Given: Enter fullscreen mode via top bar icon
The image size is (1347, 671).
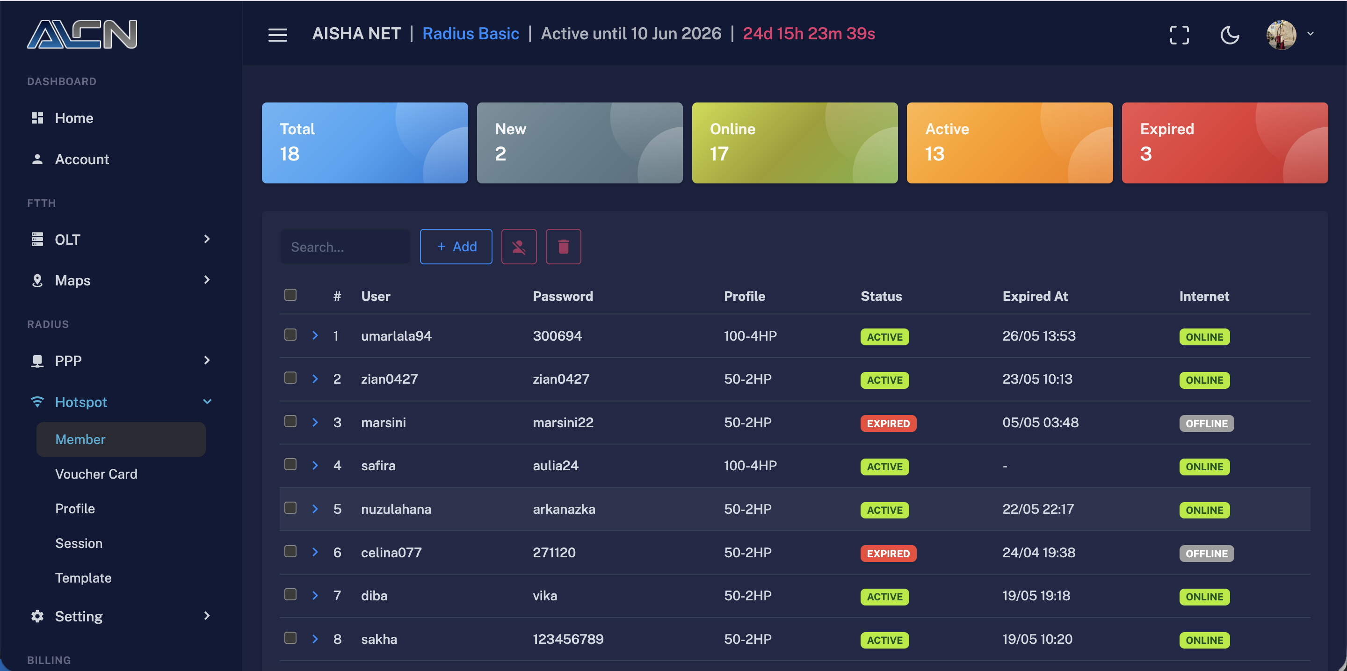Looking at the screenshot, I should point(1179,35).
